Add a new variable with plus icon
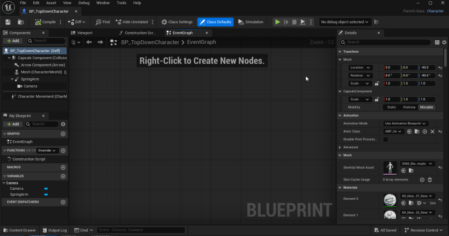Image resolution: width=449 pixels, height=236 pixels. point(63,176)
